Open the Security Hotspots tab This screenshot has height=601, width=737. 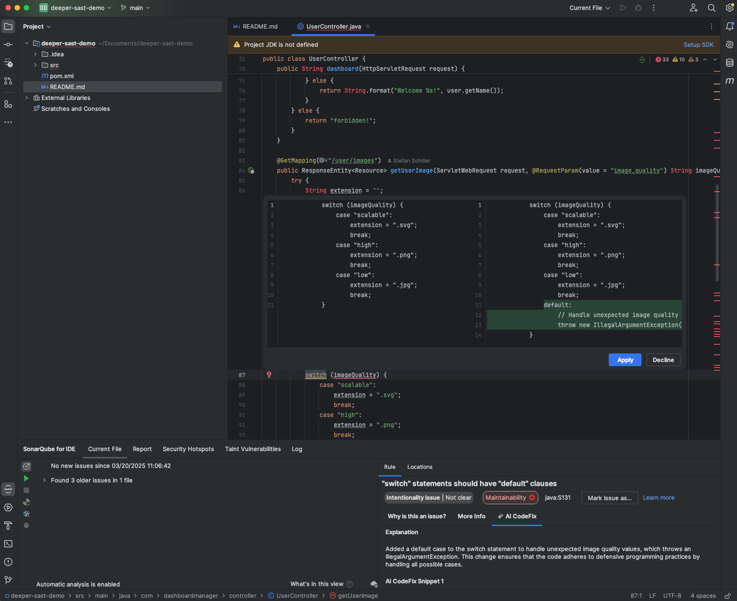coord(188,449)
